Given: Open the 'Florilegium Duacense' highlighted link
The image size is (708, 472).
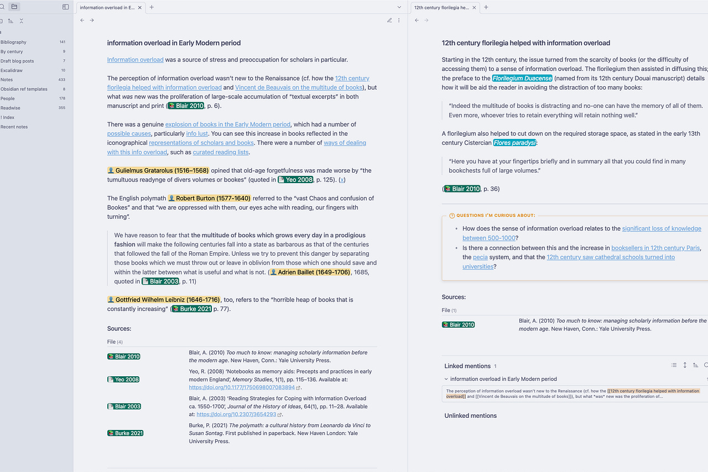Looking at the screenshot, I should [523, 78].
